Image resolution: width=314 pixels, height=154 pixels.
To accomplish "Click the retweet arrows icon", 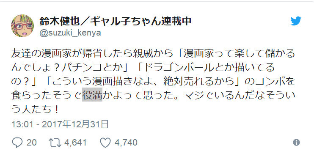I will point(55,143).
